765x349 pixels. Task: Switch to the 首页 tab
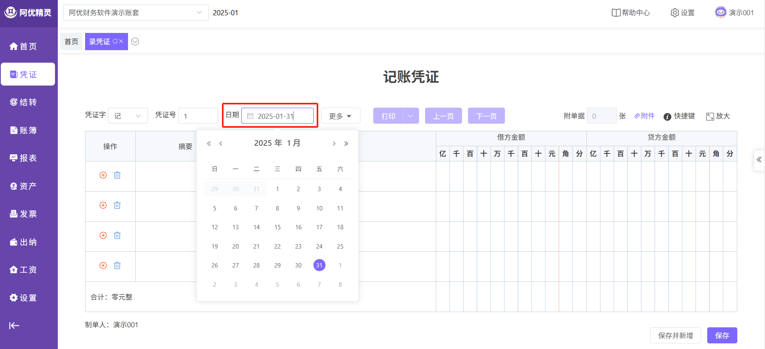click(x=71, y=42)
